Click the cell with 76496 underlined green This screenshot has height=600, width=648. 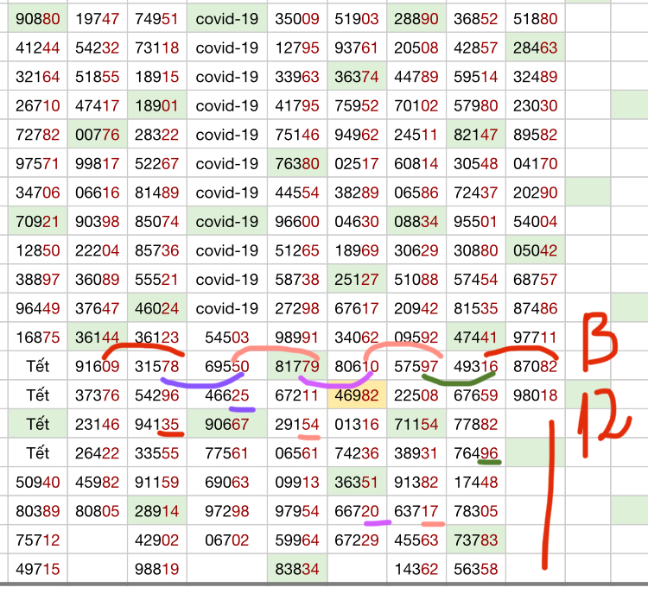coord(475,454)
